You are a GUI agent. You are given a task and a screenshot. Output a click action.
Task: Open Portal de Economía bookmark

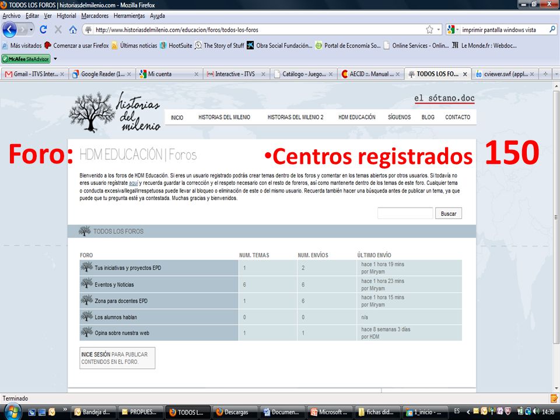click(348, 45)
